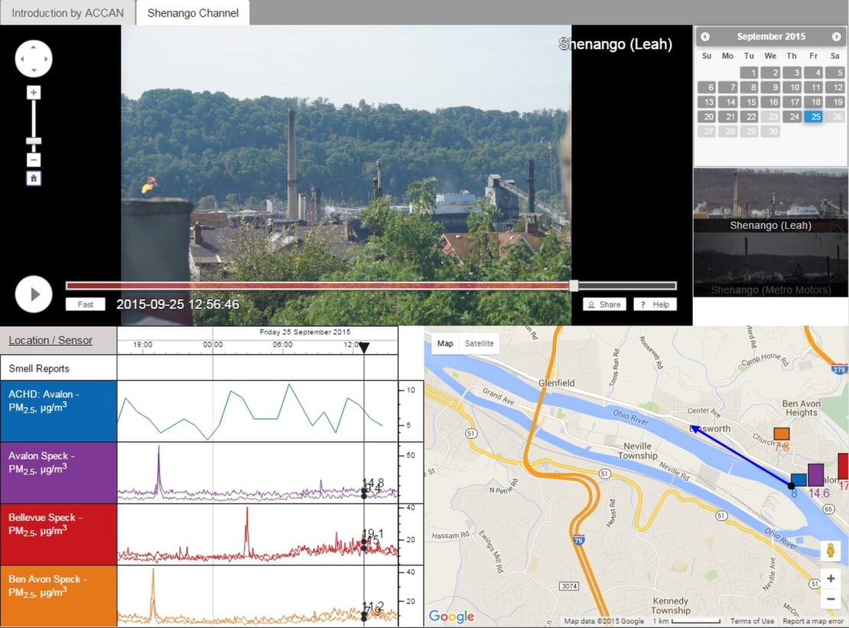Viewport: 849px width, 628px height.
Task: Click the video timeline slider handle
Action: pos(574,285)
